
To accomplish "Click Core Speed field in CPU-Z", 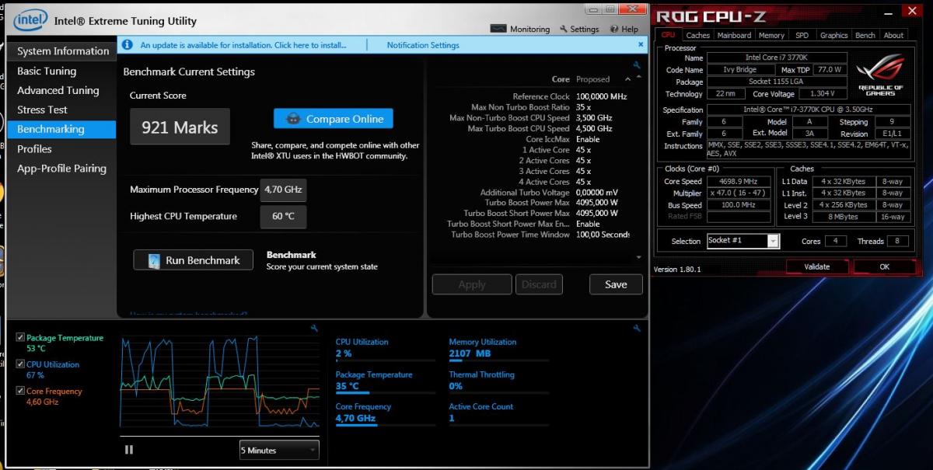I will click(x=739, y=181).
